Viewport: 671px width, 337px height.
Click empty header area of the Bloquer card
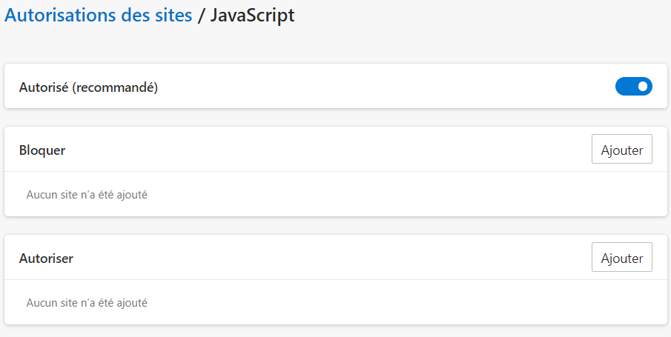[334, 150]
